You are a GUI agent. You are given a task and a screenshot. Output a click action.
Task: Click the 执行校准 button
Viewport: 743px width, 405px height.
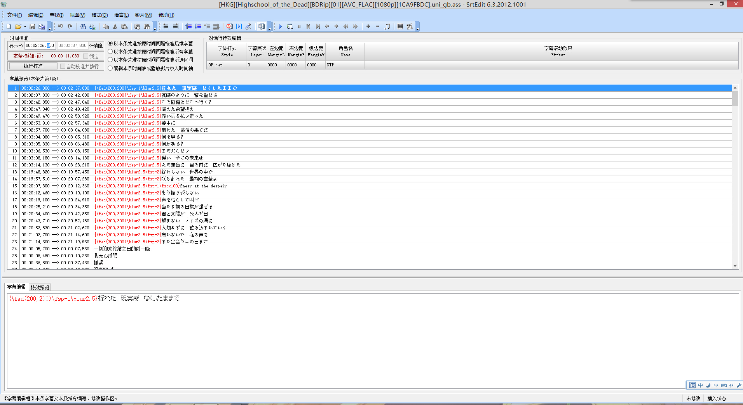33,66
